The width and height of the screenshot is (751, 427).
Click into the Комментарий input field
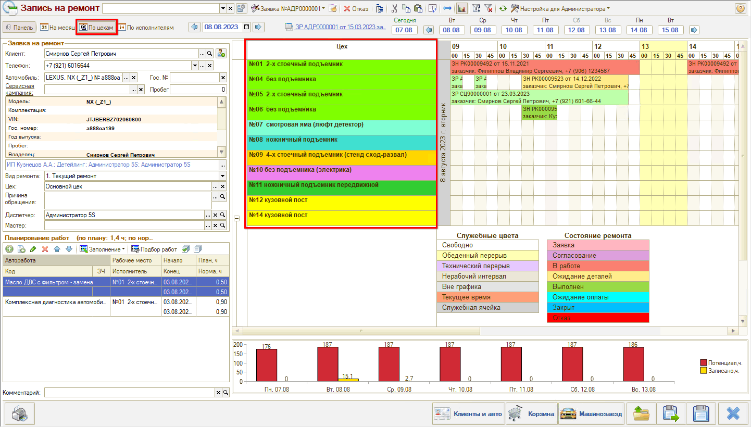pyautogui.click(x=129, y=393)
